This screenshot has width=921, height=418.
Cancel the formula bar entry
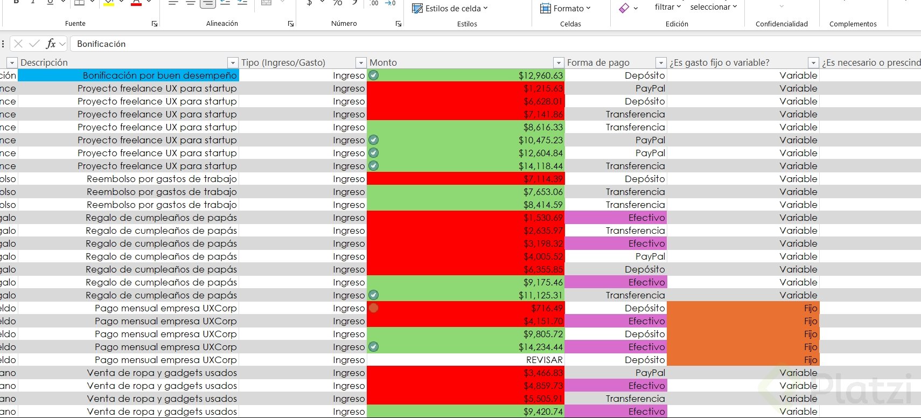point(18,44)
